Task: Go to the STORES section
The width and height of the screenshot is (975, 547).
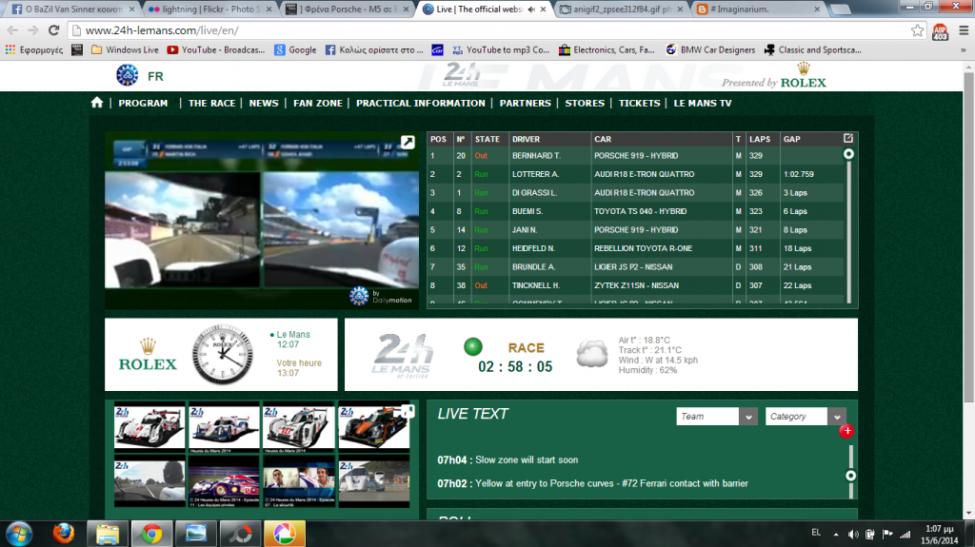Action: (x=585, y=103)
